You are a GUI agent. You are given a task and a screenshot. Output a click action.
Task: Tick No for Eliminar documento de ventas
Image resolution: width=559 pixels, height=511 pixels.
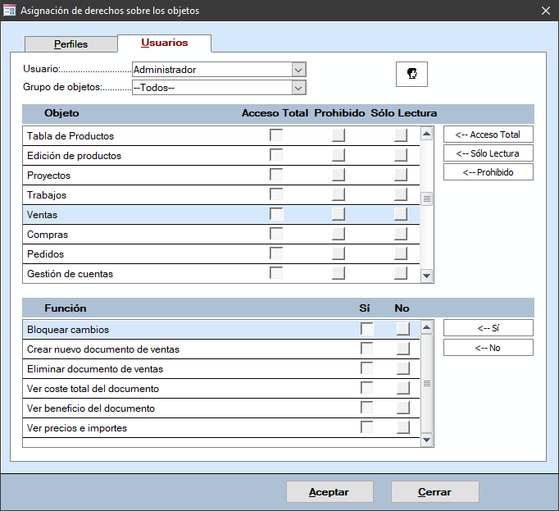coord(403,368)
